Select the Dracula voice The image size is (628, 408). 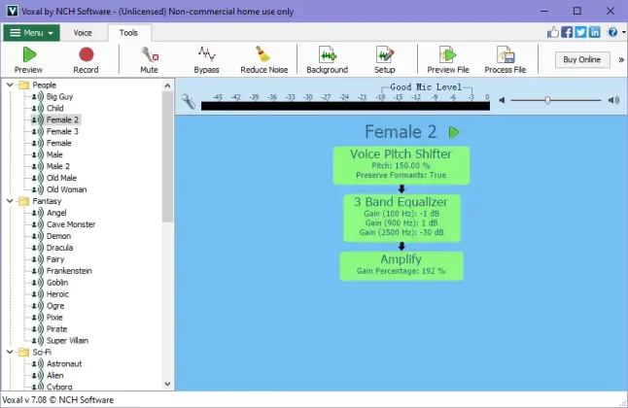pyautogui.click(x=59, y=248)
